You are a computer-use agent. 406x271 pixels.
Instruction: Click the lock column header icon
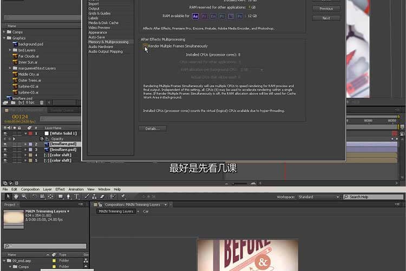(x=19, y=128)
